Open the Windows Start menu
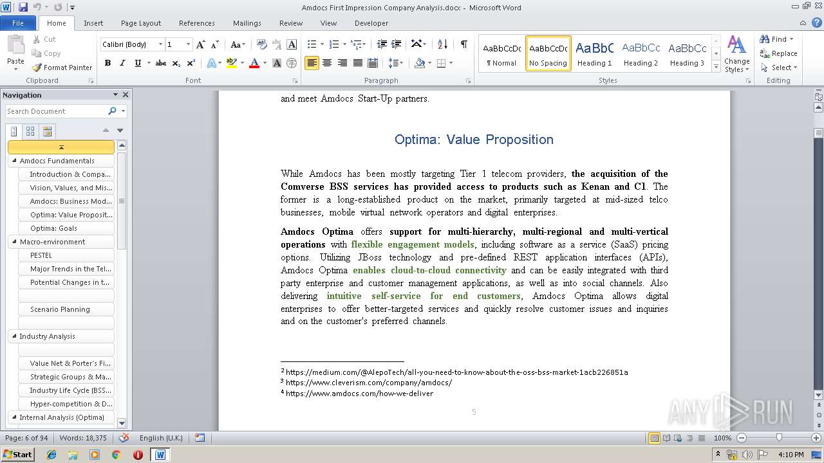Image resolution: width=824 pixels, height=463 pixels. click(17, 454)
